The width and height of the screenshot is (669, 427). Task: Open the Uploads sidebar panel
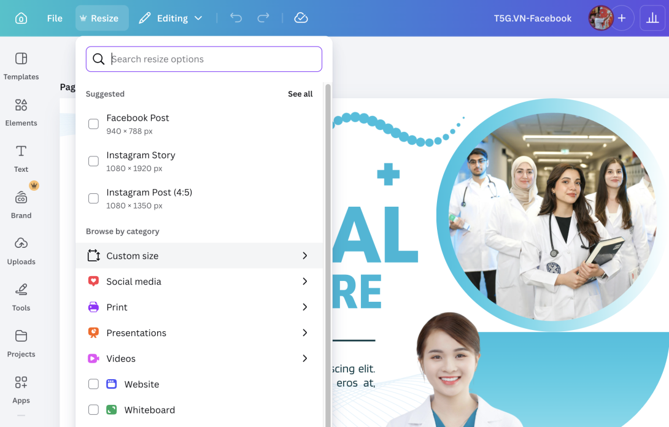coord(21,251)
